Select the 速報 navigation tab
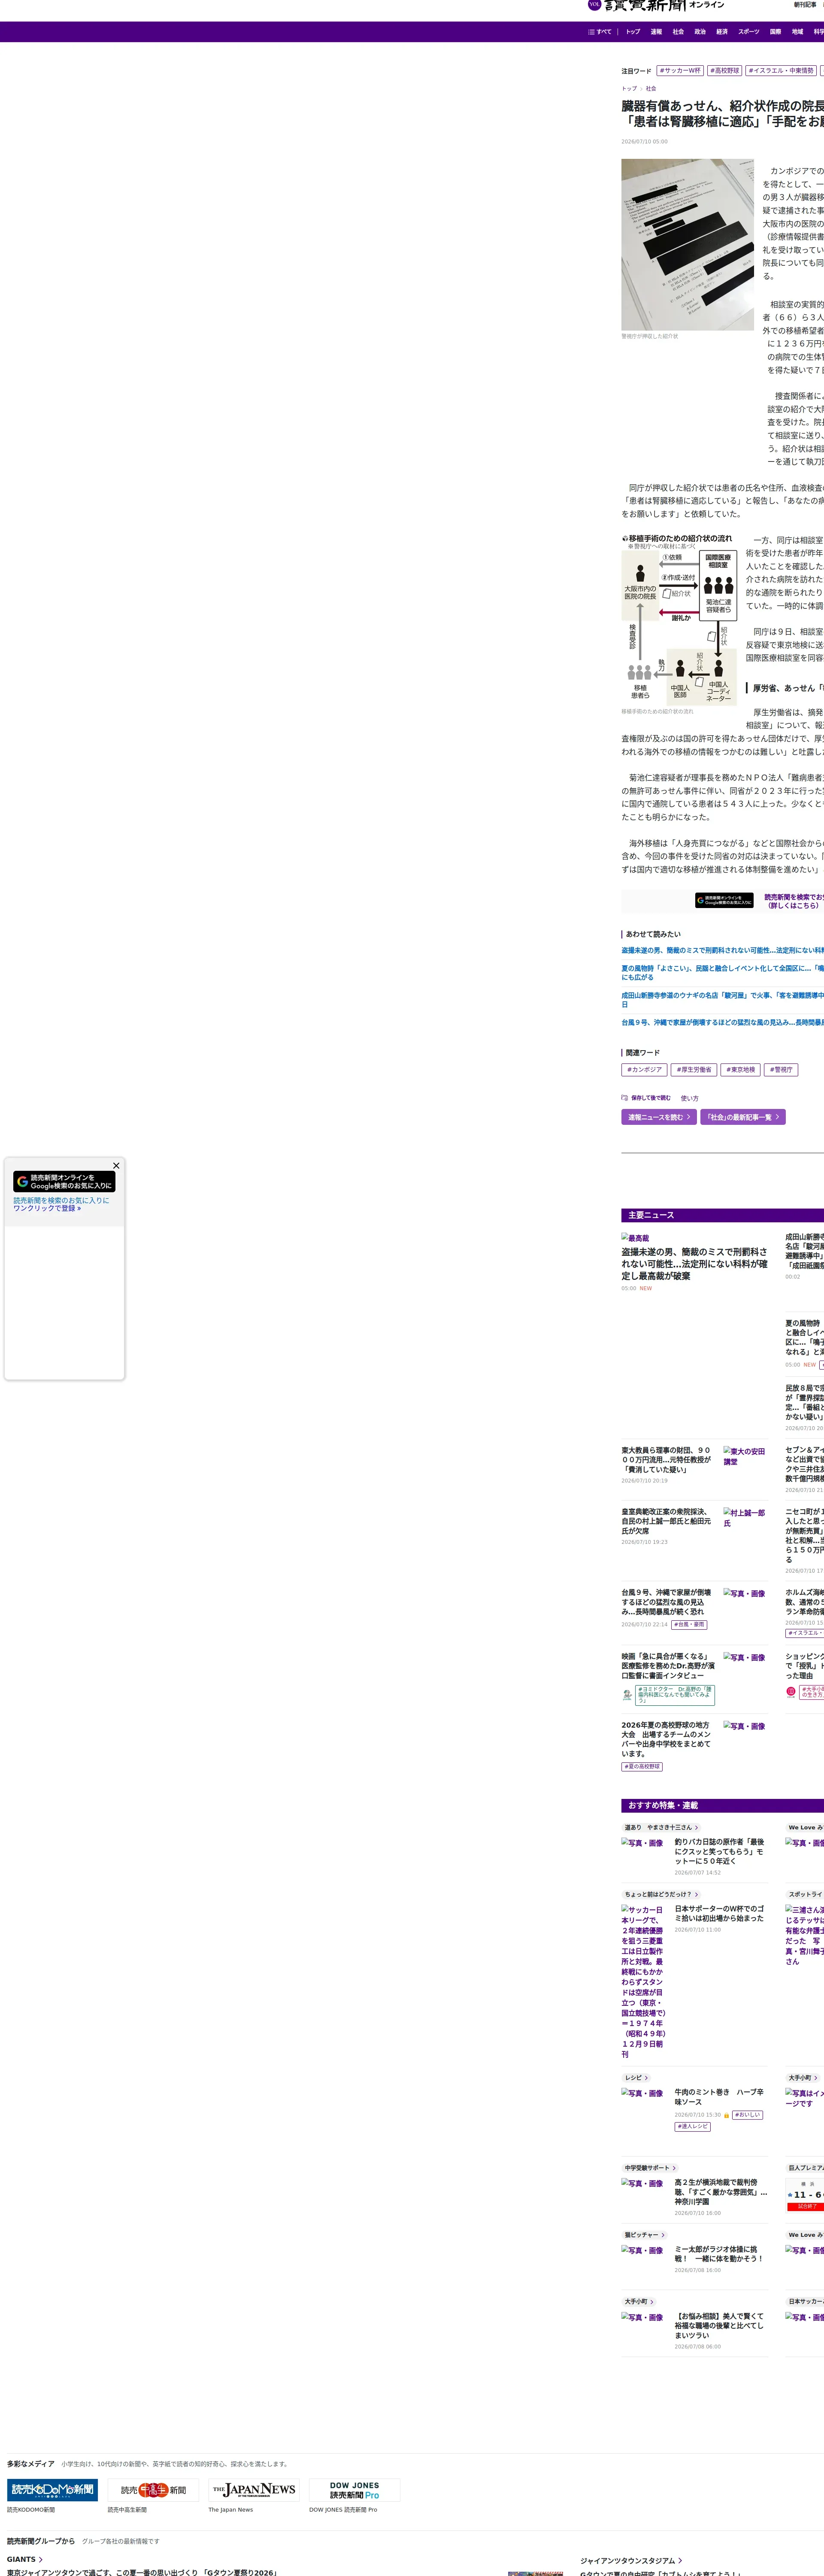Viewport: 824px width, 2576px height. point(656,32)
